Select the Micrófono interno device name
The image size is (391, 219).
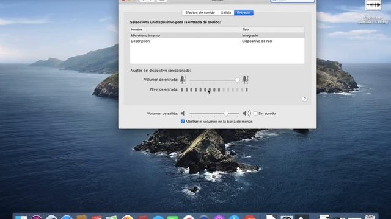click(145, 35)
